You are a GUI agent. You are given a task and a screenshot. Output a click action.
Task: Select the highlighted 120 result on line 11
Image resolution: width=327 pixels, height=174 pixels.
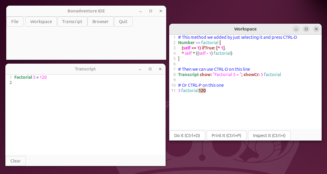(202, 91)
